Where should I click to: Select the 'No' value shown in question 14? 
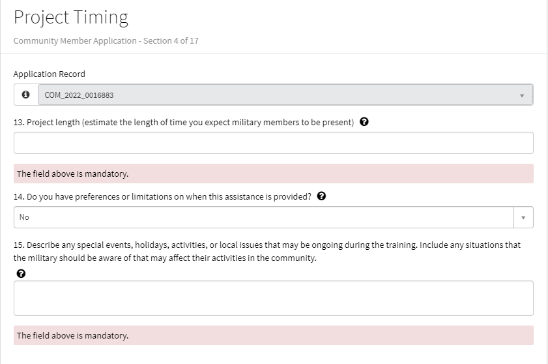[x=25, y=217]
